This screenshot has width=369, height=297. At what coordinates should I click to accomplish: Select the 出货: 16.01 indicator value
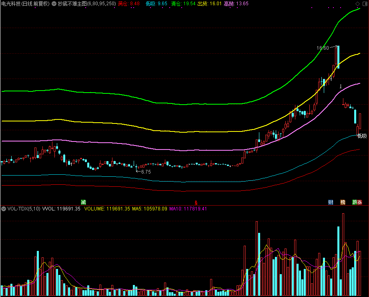[209, 4]
